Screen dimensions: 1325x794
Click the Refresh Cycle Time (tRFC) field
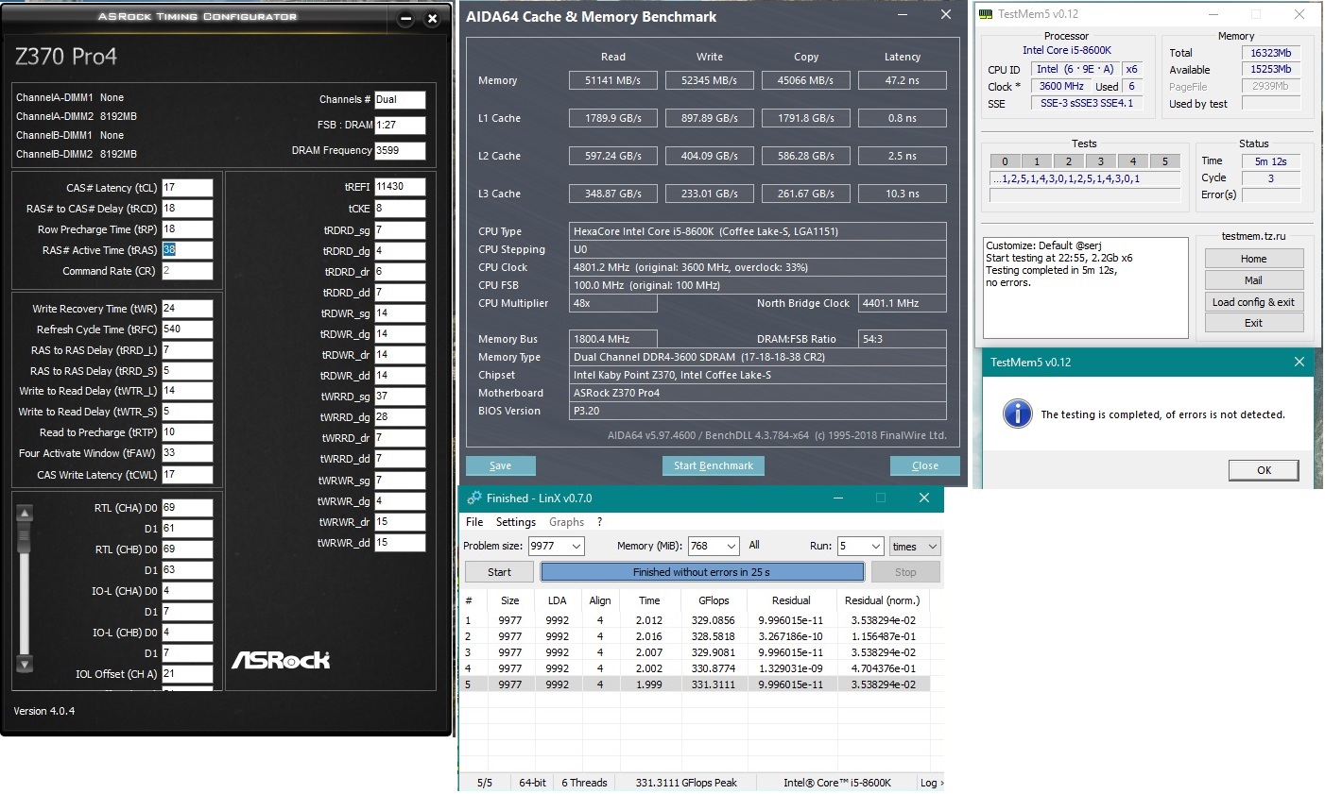[187, 329]
